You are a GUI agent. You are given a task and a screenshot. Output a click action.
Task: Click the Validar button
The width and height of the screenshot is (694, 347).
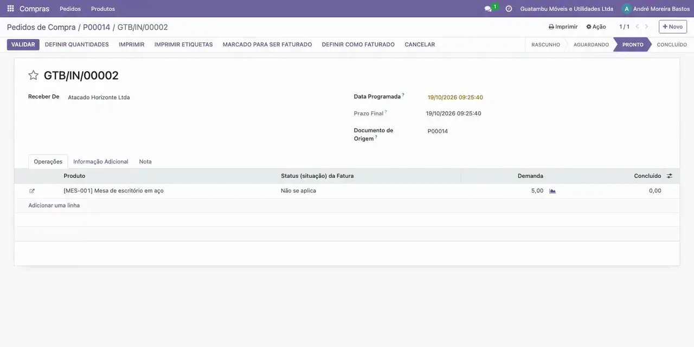click(x=23, y=44)
